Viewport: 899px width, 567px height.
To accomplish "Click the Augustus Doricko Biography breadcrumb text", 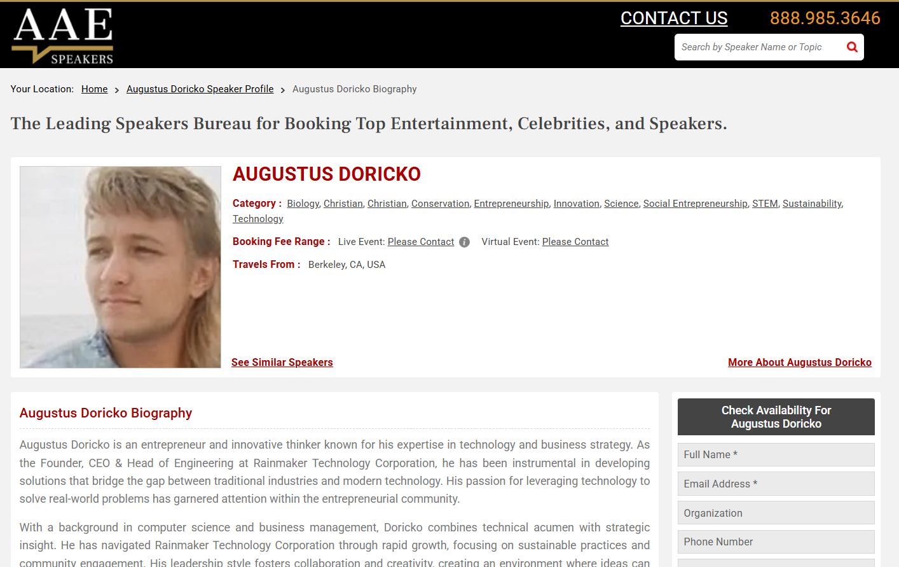I will tap(355, 89).
